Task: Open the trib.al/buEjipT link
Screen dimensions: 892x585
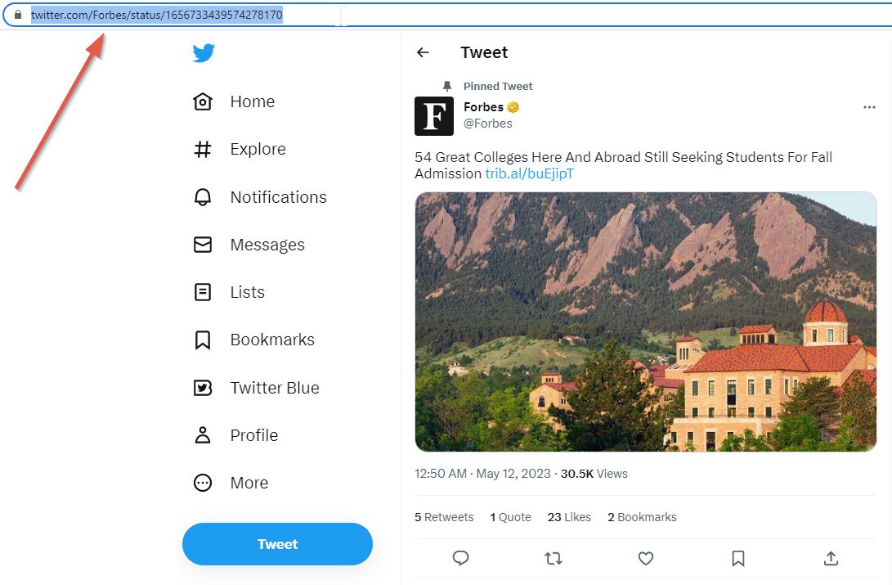Action: tap(531, 173)
